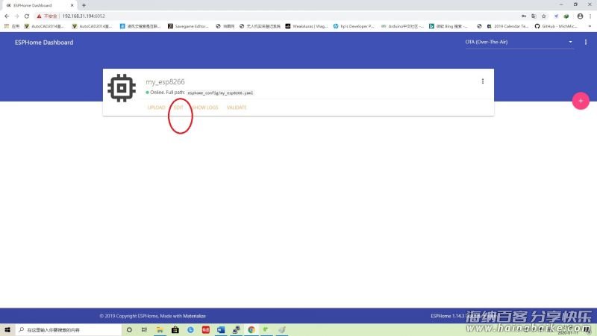Open the 2019 Calendar Template bookmark

pos(507,26)
